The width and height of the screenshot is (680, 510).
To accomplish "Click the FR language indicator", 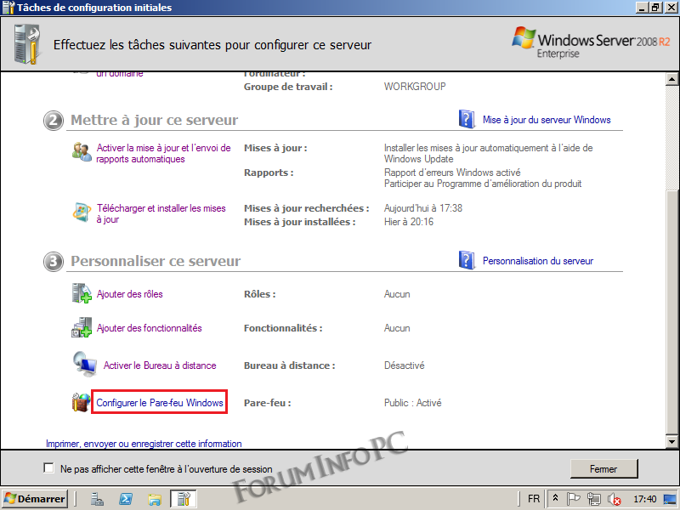I will coord(534,499).
